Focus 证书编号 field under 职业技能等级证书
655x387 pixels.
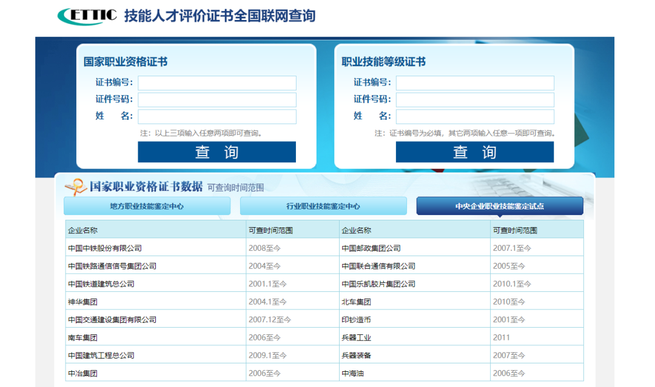[475, 83]
